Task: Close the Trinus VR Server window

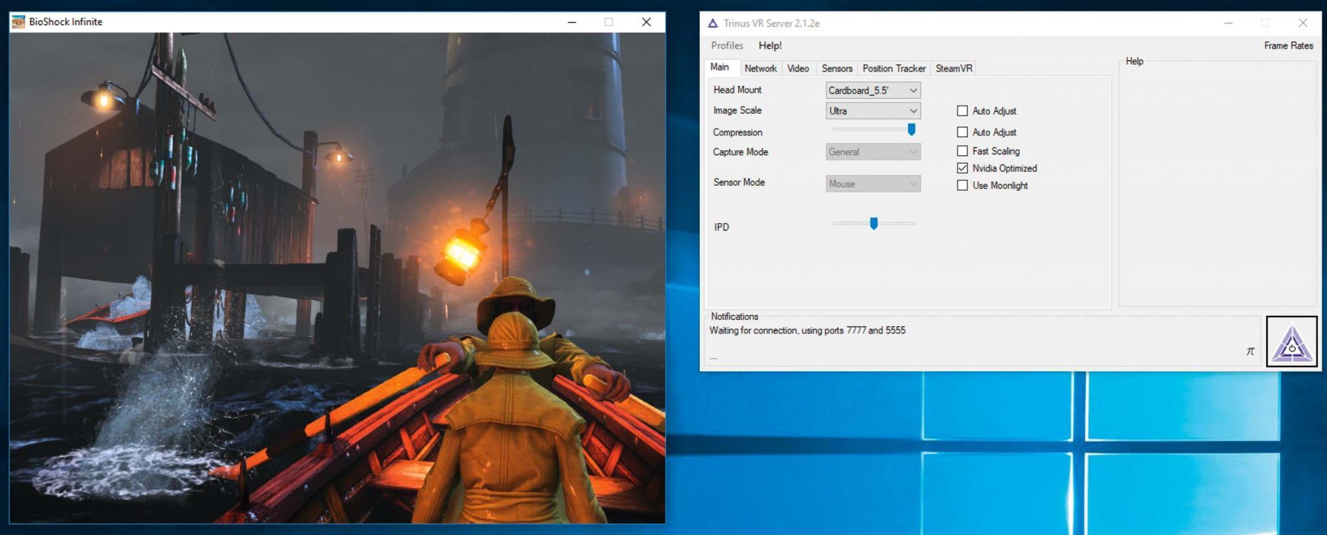Action: (1302, 23)
